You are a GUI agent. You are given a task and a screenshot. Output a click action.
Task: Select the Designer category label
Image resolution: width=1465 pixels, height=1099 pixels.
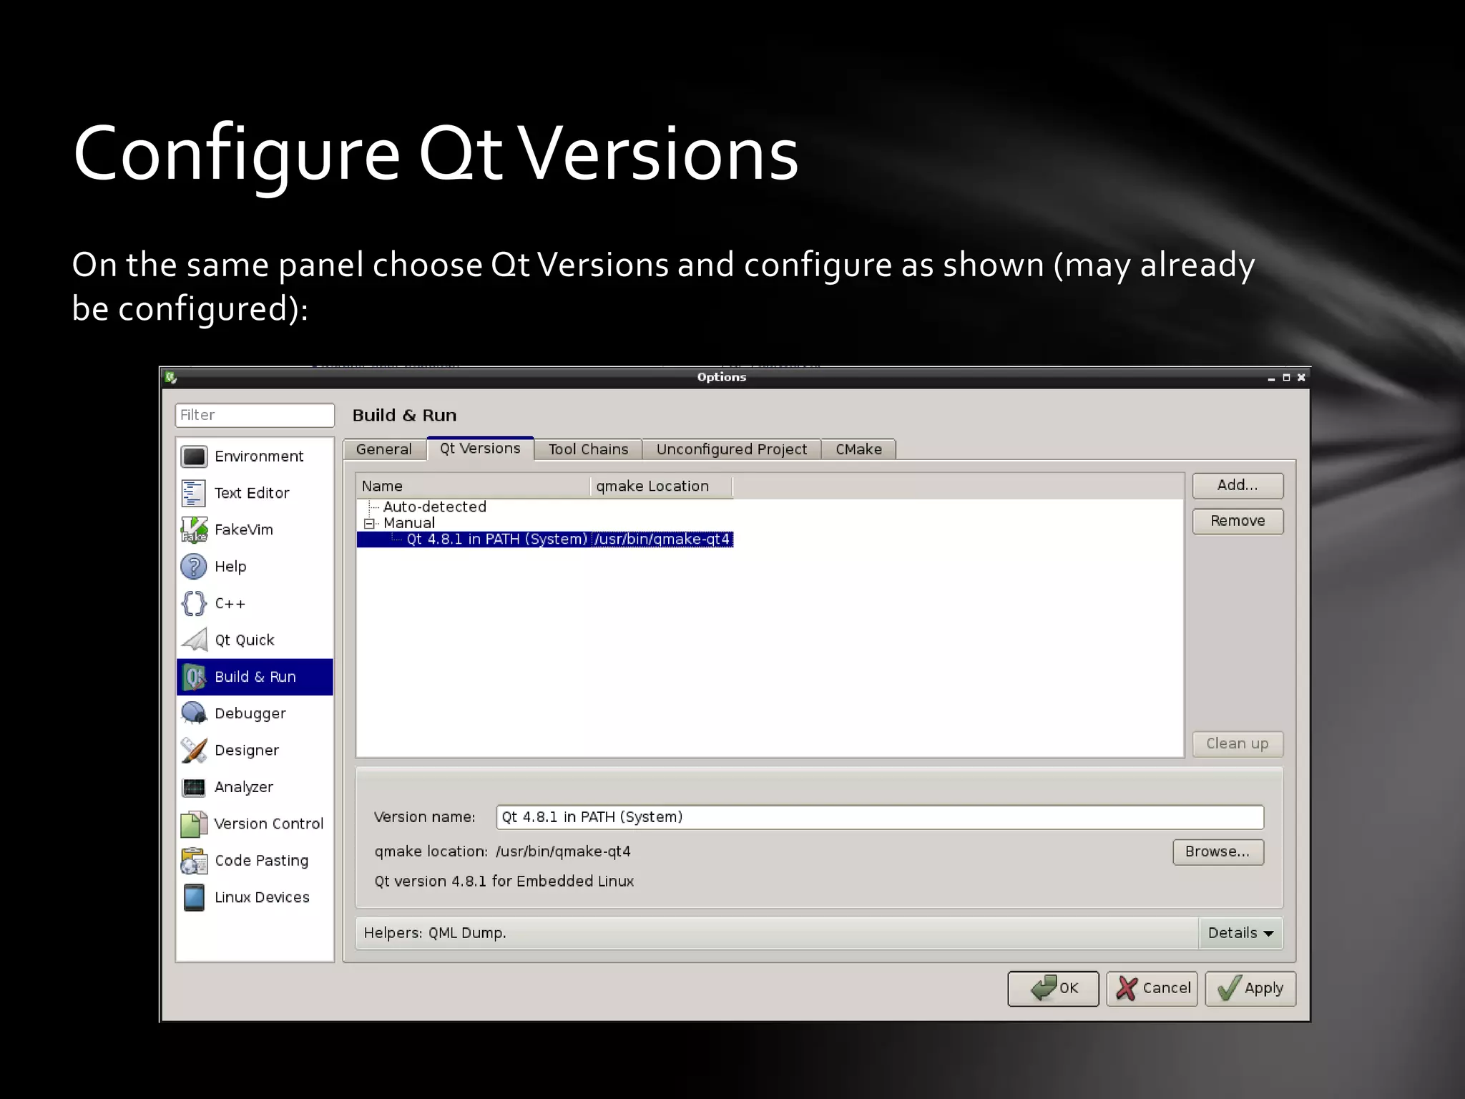(247, 750)
